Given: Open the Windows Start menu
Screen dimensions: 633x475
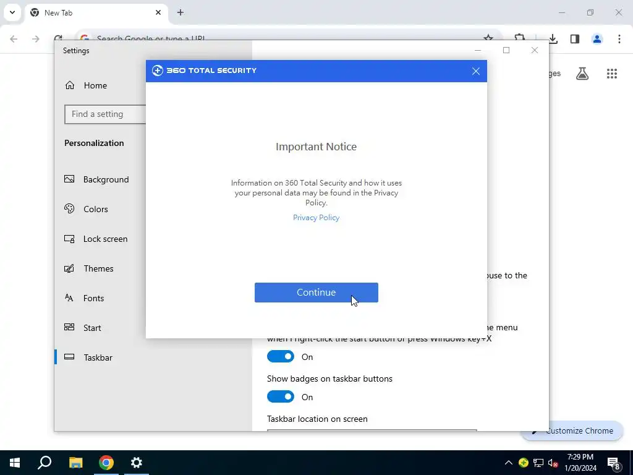Looking at the screenshot, I should (15, 463).
